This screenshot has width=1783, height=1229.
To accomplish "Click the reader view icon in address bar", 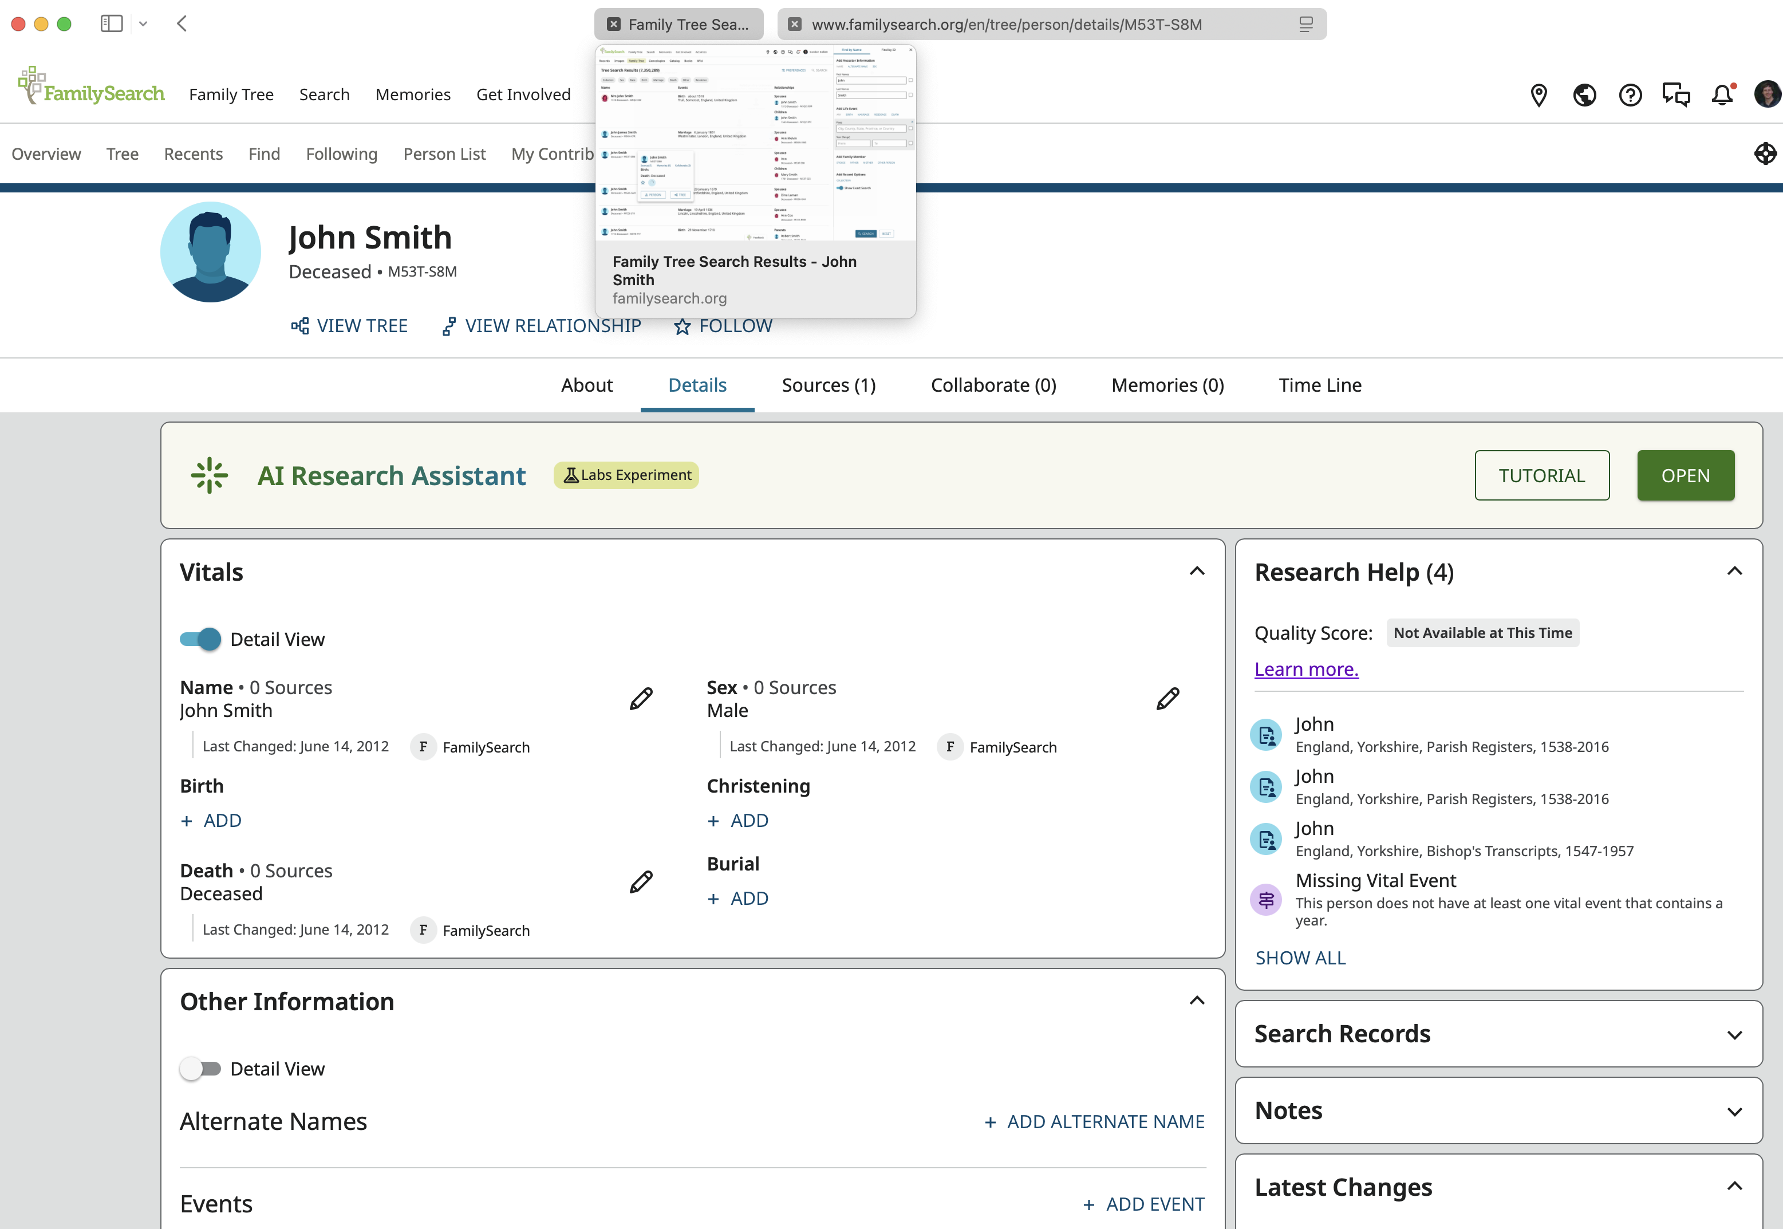I will (x=1305, y=24).
